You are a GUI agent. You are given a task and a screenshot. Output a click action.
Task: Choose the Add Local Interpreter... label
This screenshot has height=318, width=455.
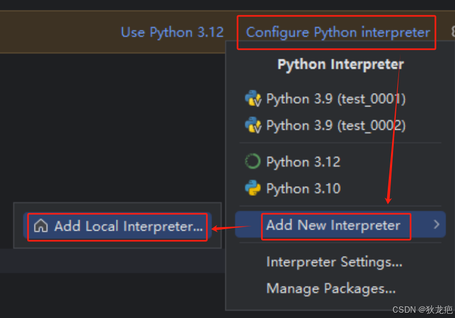pos(129,226)
